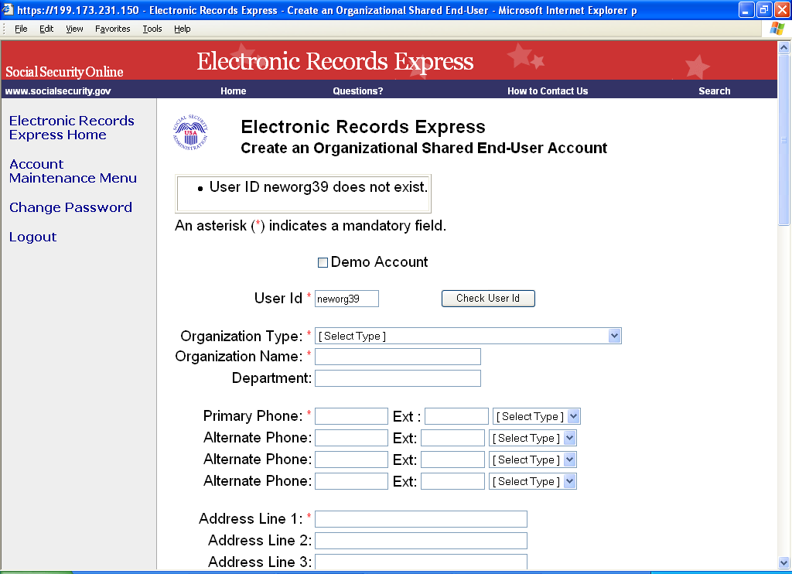Click the second Alternate Phone Ext field

pyautogui.click(x=452, y=460)
